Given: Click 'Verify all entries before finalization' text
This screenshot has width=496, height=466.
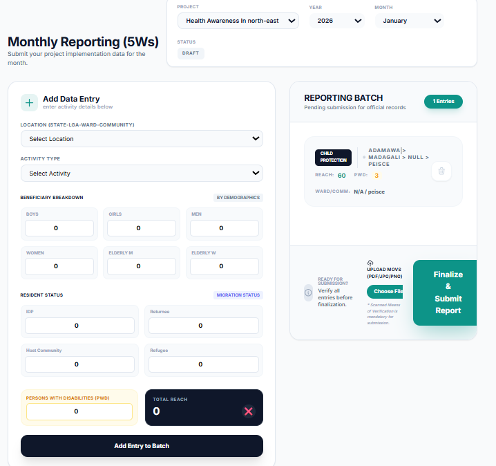Looking at the screenshot, I should [335, 297].
